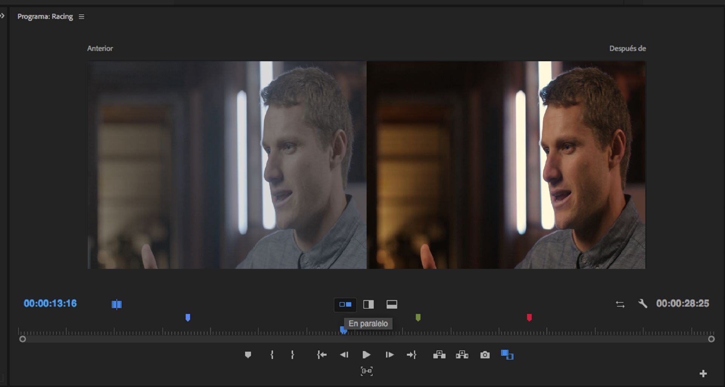Image resolution: width=725 pixels, height=387 pixels.
Task: Jump to the blue timeline marker
Action: click(x=188, y=317)
